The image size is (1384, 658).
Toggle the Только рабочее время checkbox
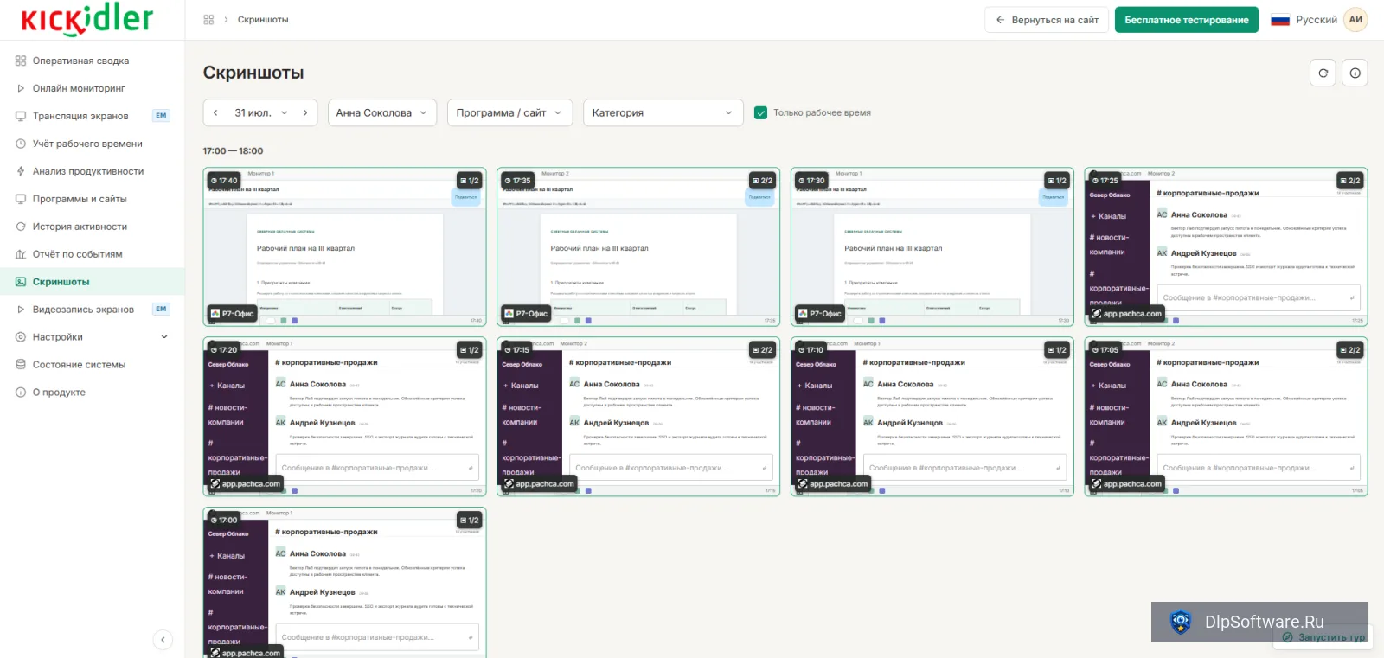point(761,113)
